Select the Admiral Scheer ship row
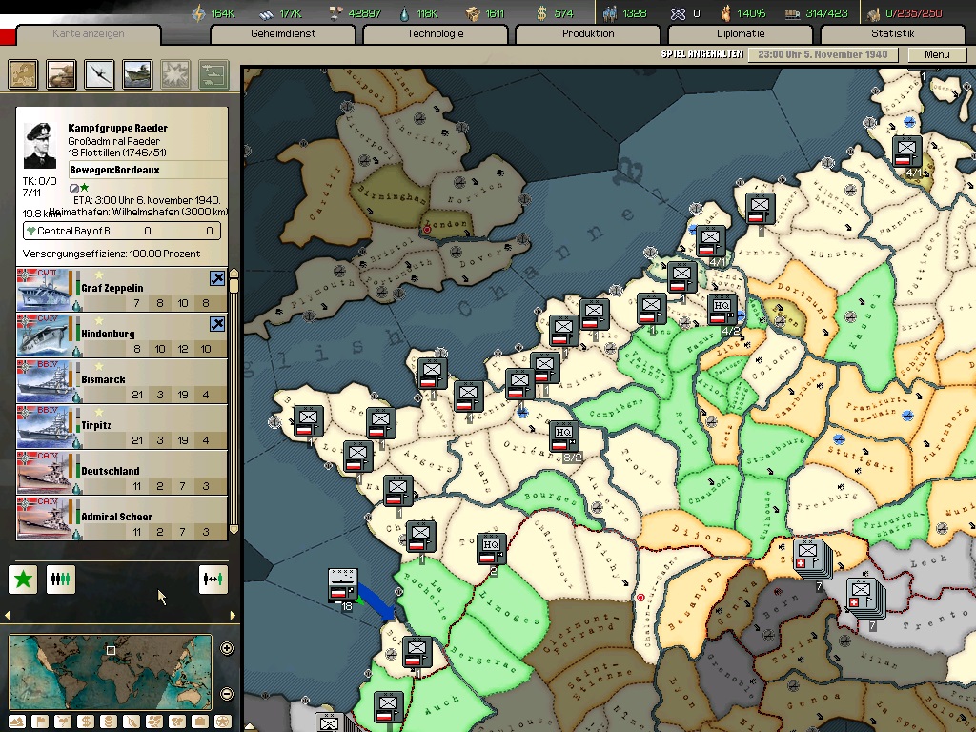This screenshot has width=976, height=732. tap(122, 518)
